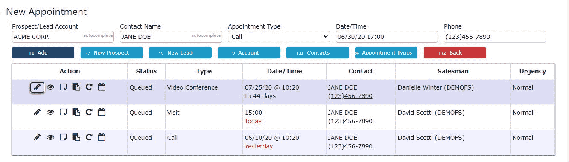This screenshot has width=569, height=162.
Task: Edit the Video Conference appointment with pencil icon
Action: point(37,87)
